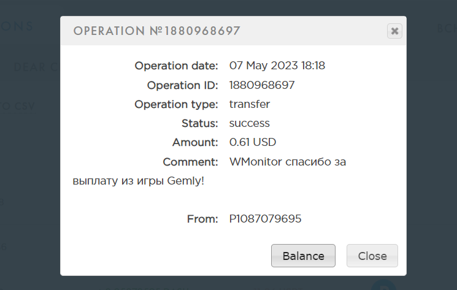
Task: Click the X icon in dialog header
Action: [394, 31]
